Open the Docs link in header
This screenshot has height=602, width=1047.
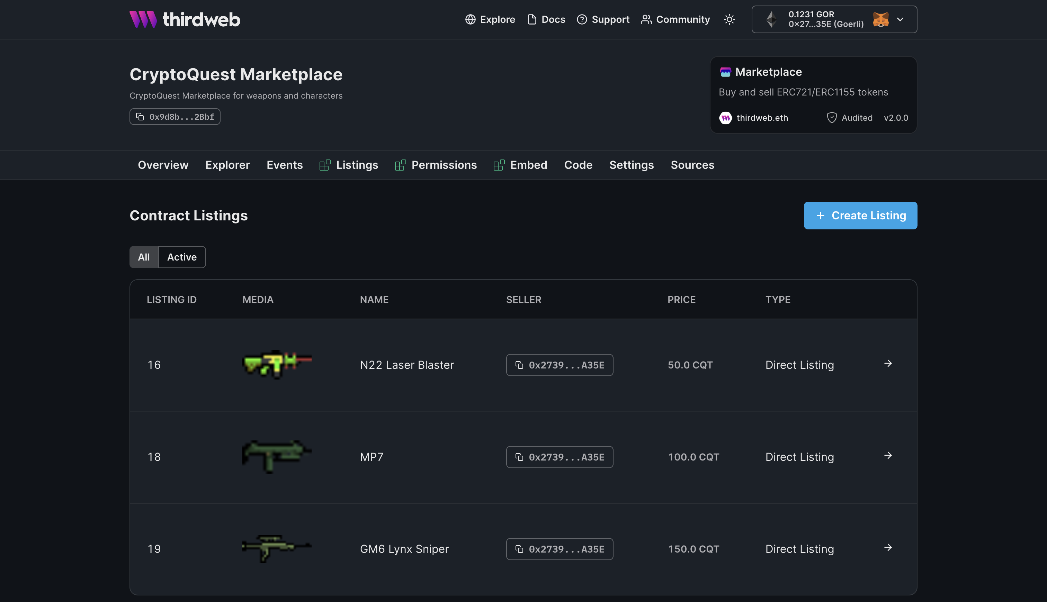[x=546, y=19]
